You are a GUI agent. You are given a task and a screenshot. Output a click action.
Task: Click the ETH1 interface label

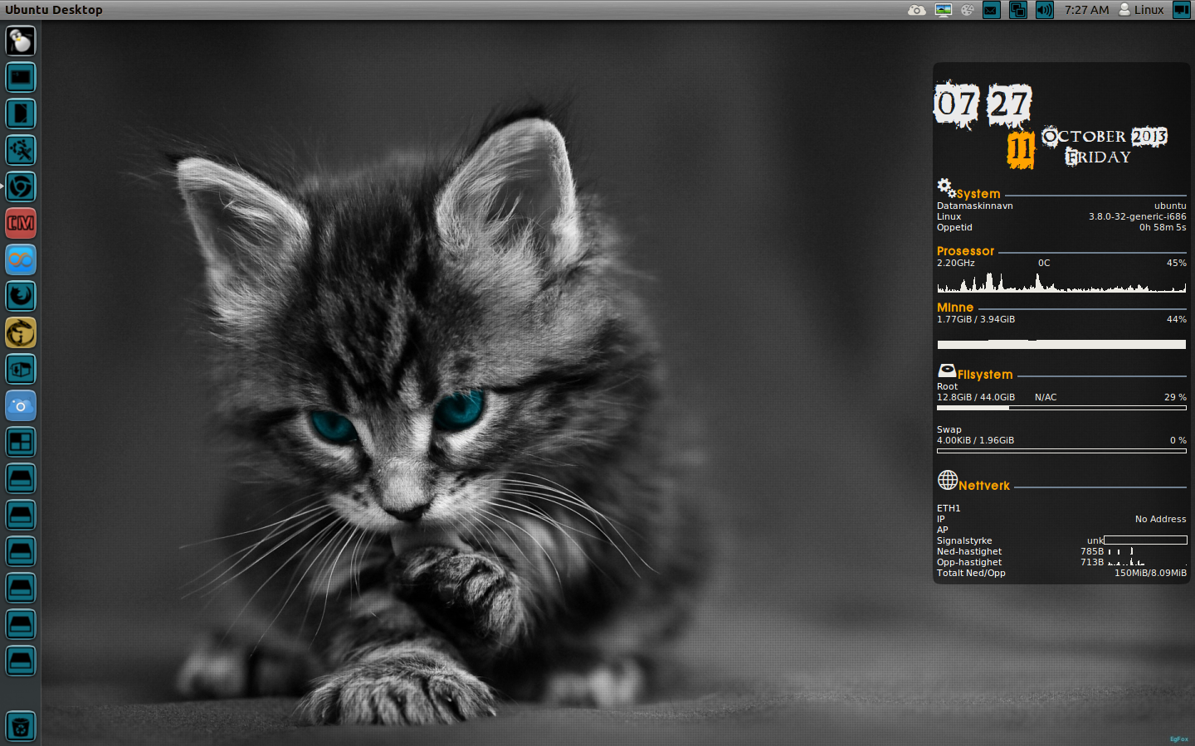(x=949, y=508)
